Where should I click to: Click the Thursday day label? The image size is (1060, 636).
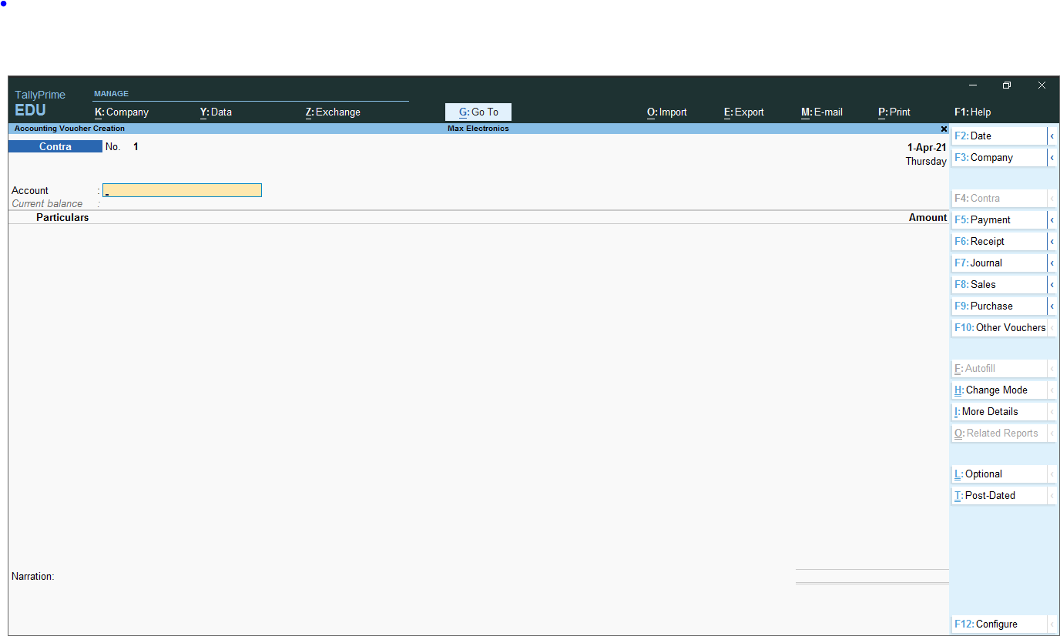926,162
